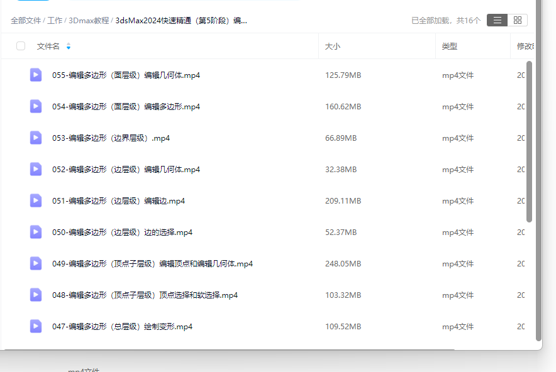
Task: Click video icon for 051 编辑边 file
Action: pyautogui.click(x=36, y=200)
